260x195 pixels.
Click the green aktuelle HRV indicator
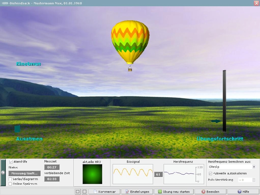point(92,174)
